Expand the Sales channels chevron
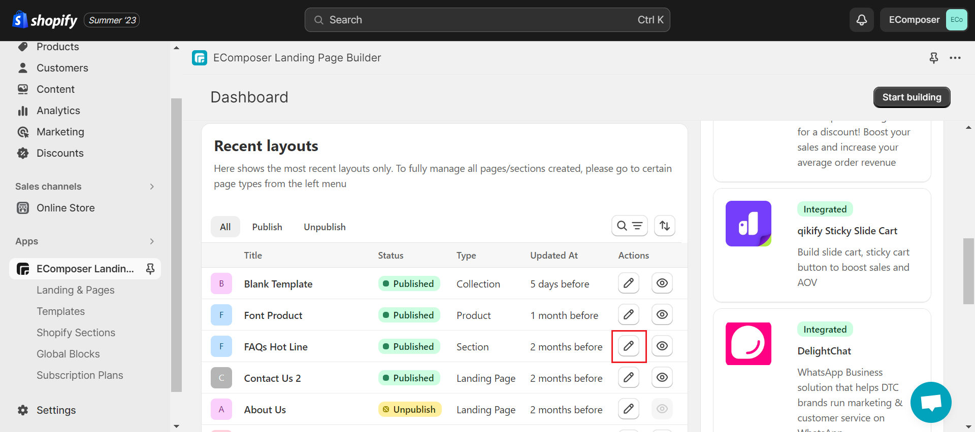This screenshot has height=432, width=975. pos(152,187)
